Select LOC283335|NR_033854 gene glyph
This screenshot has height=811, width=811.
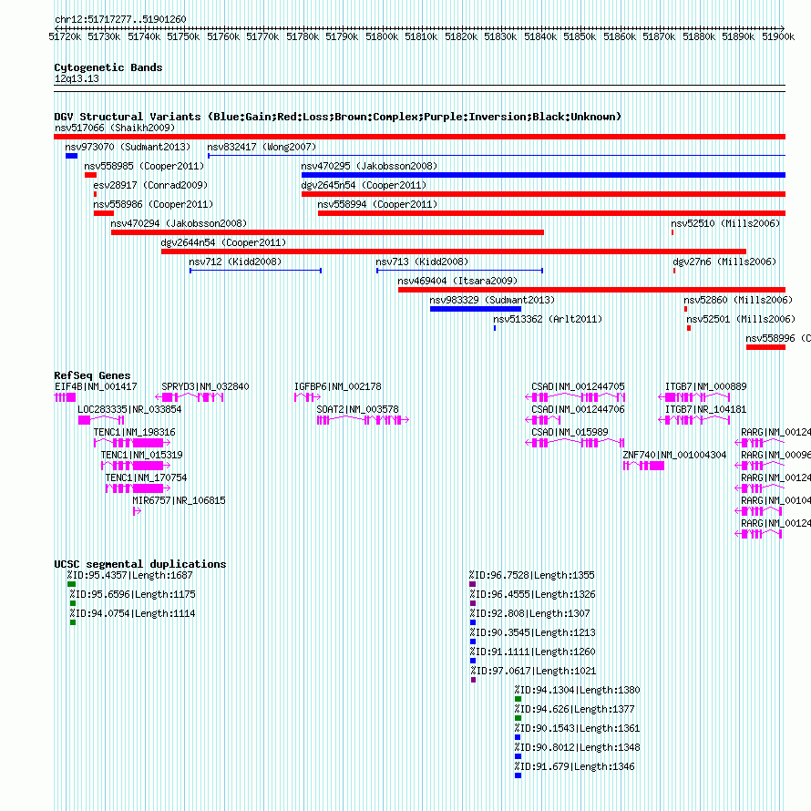tap(101, 420)
